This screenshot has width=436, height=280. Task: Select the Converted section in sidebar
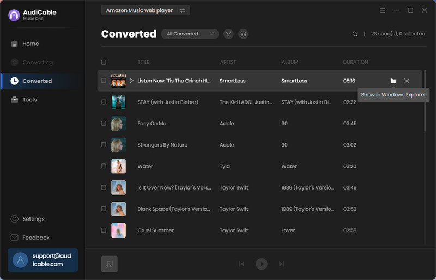pos(43,81)
